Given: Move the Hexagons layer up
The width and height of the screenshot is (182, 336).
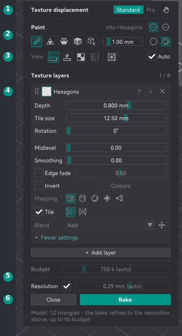Looking at the screenshot, I should [x=139, y=91].
